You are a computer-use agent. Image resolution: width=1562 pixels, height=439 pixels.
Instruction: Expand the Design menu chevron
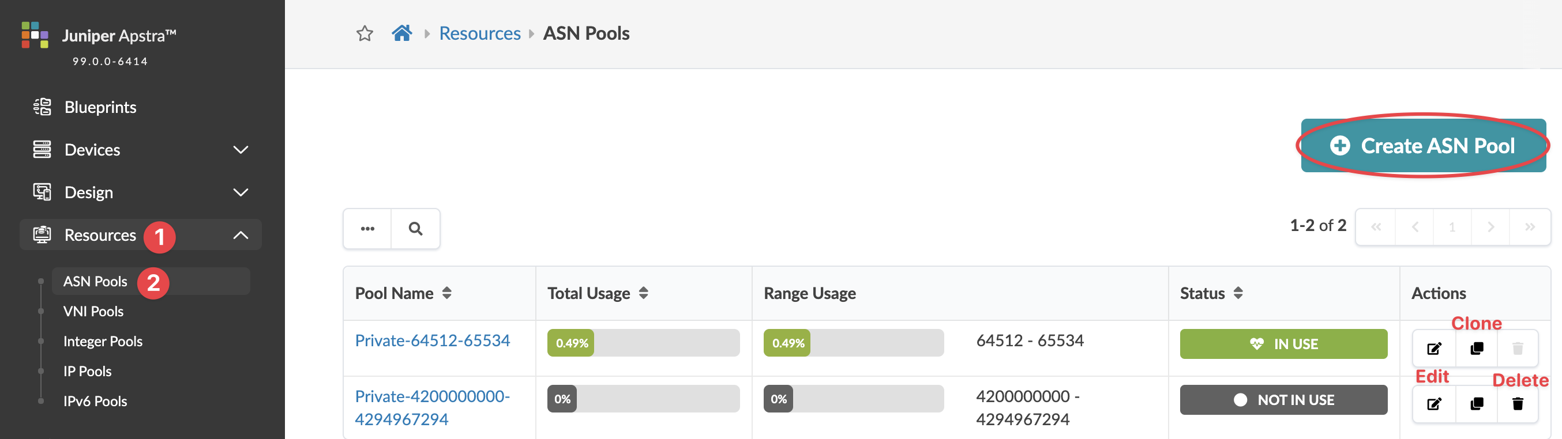coord(241,192)
